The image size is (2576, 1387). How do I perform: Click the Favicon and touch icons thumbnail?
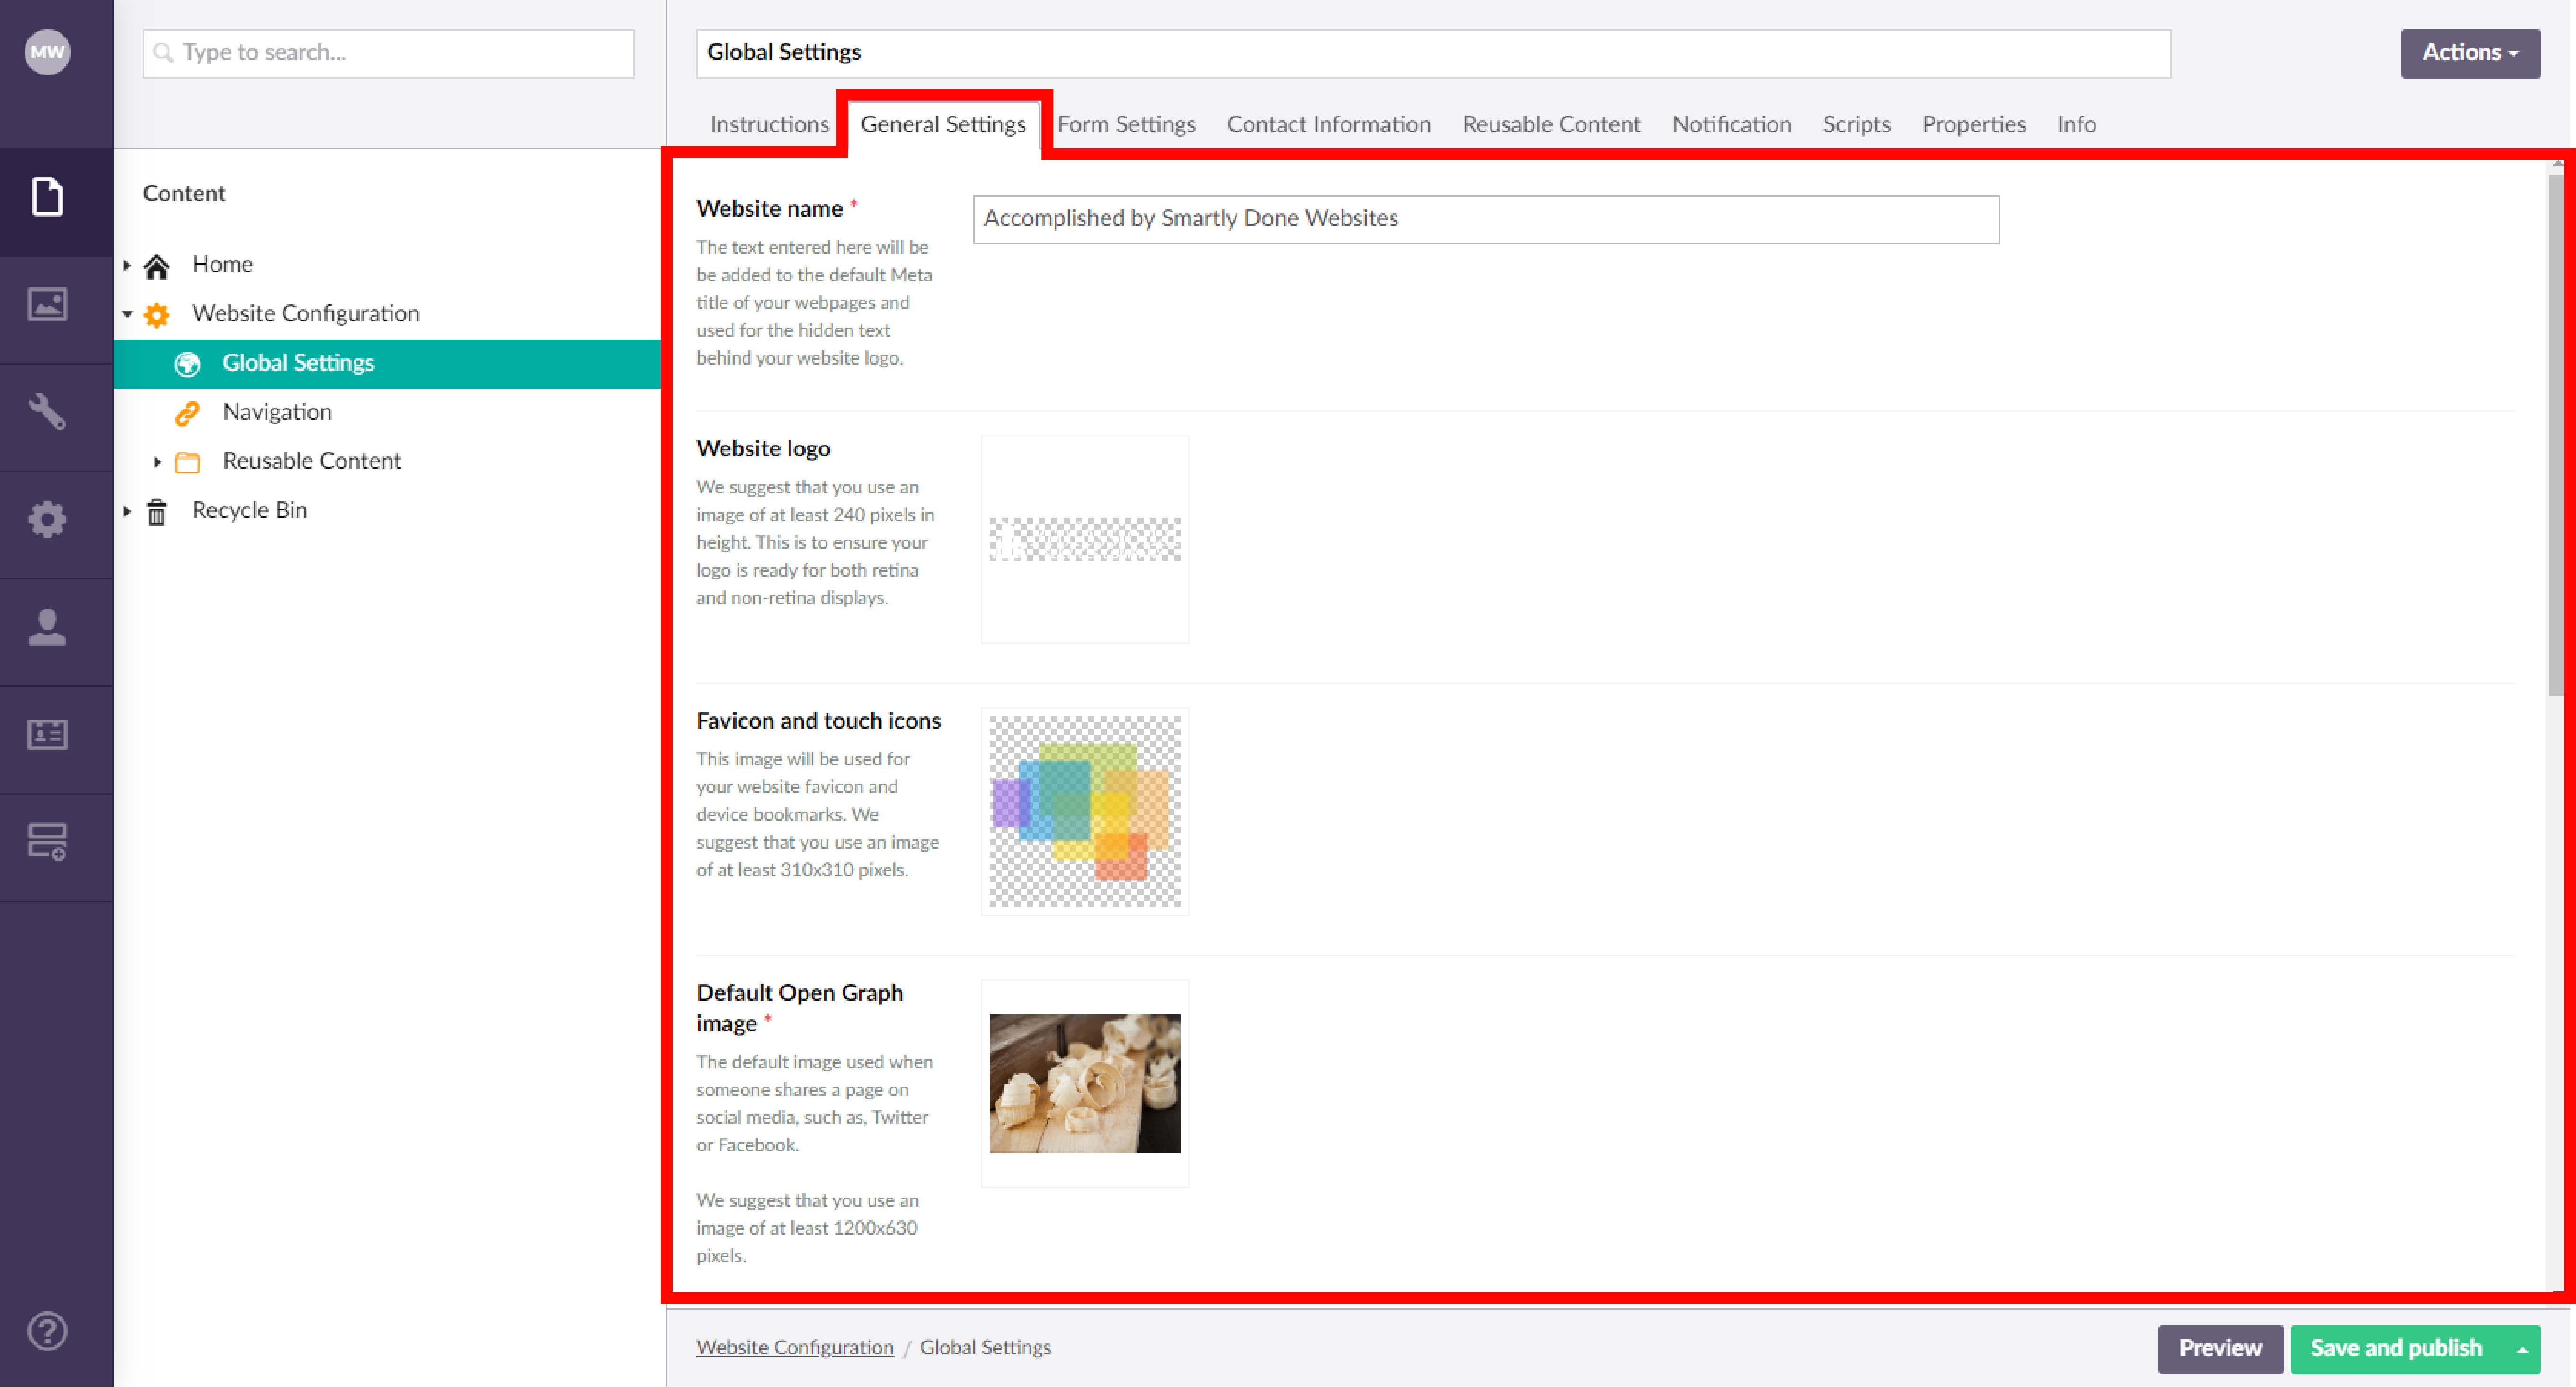(1084, 811)
